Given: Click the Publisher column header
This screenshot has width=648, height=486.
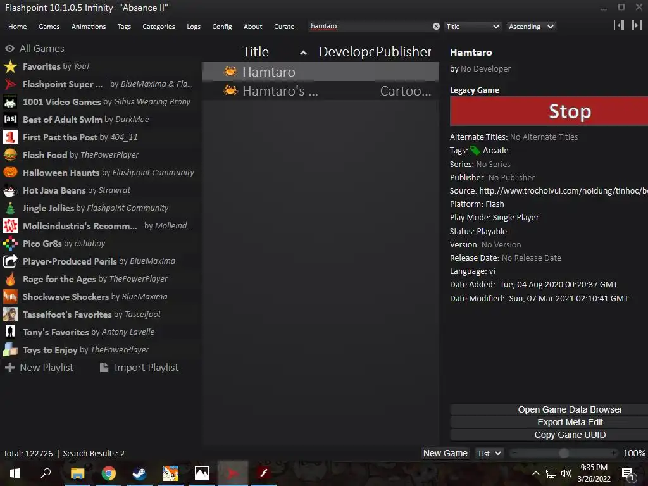Looking at the screenshot, I should 403,52.
